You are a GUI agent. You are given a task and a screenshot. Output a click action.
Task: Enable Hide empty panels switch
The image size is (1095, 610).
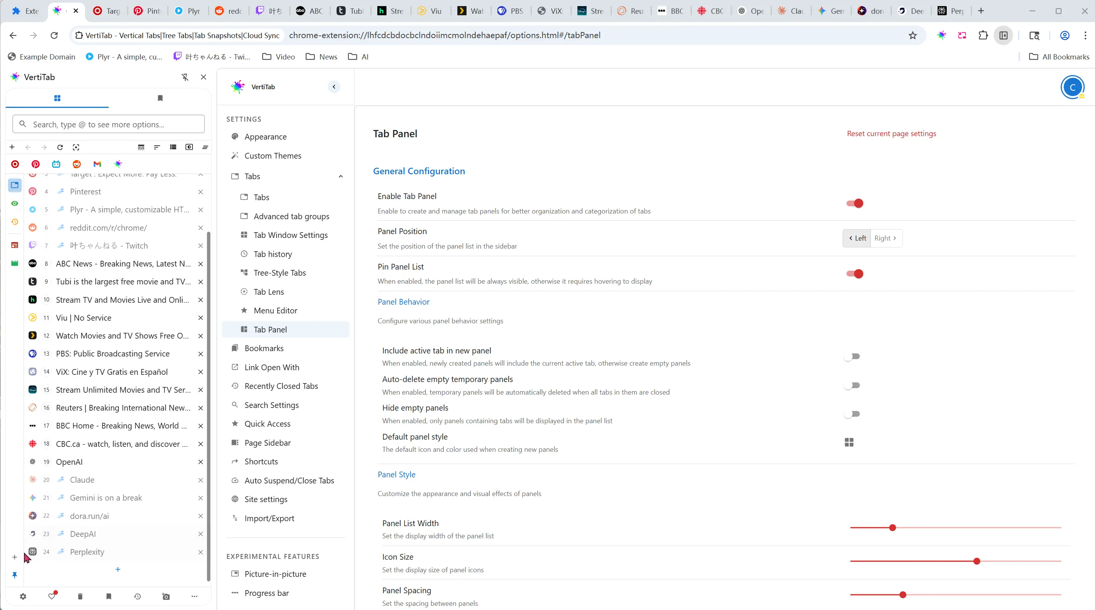click(x=852, y=414)
